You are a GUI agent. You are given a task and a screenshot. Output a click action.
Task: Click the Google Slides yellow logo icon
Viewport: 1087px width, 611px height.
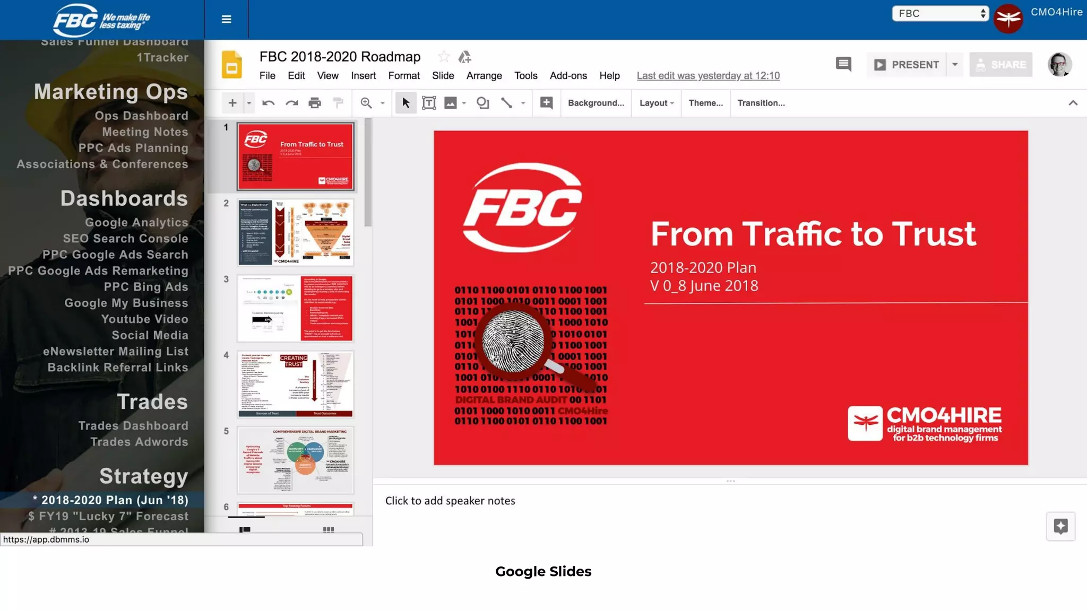[231, 65]
